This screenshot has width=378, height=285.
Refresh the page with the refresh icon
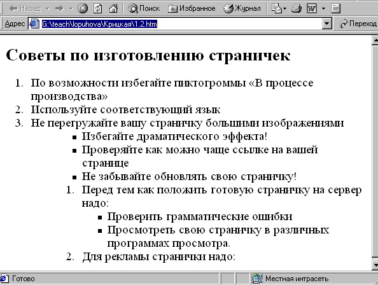tap(97, 9)
